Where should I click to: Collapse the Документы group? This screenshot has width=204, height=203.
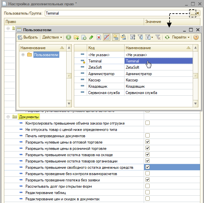(x=8, y=117)
